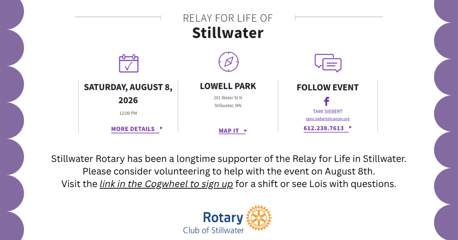Click the compass location icon

(x=229, y=61)
